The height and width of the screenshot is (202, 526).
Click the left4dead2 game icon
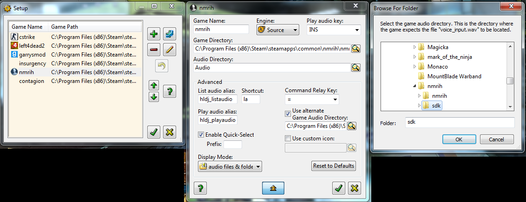coord(14,45)
